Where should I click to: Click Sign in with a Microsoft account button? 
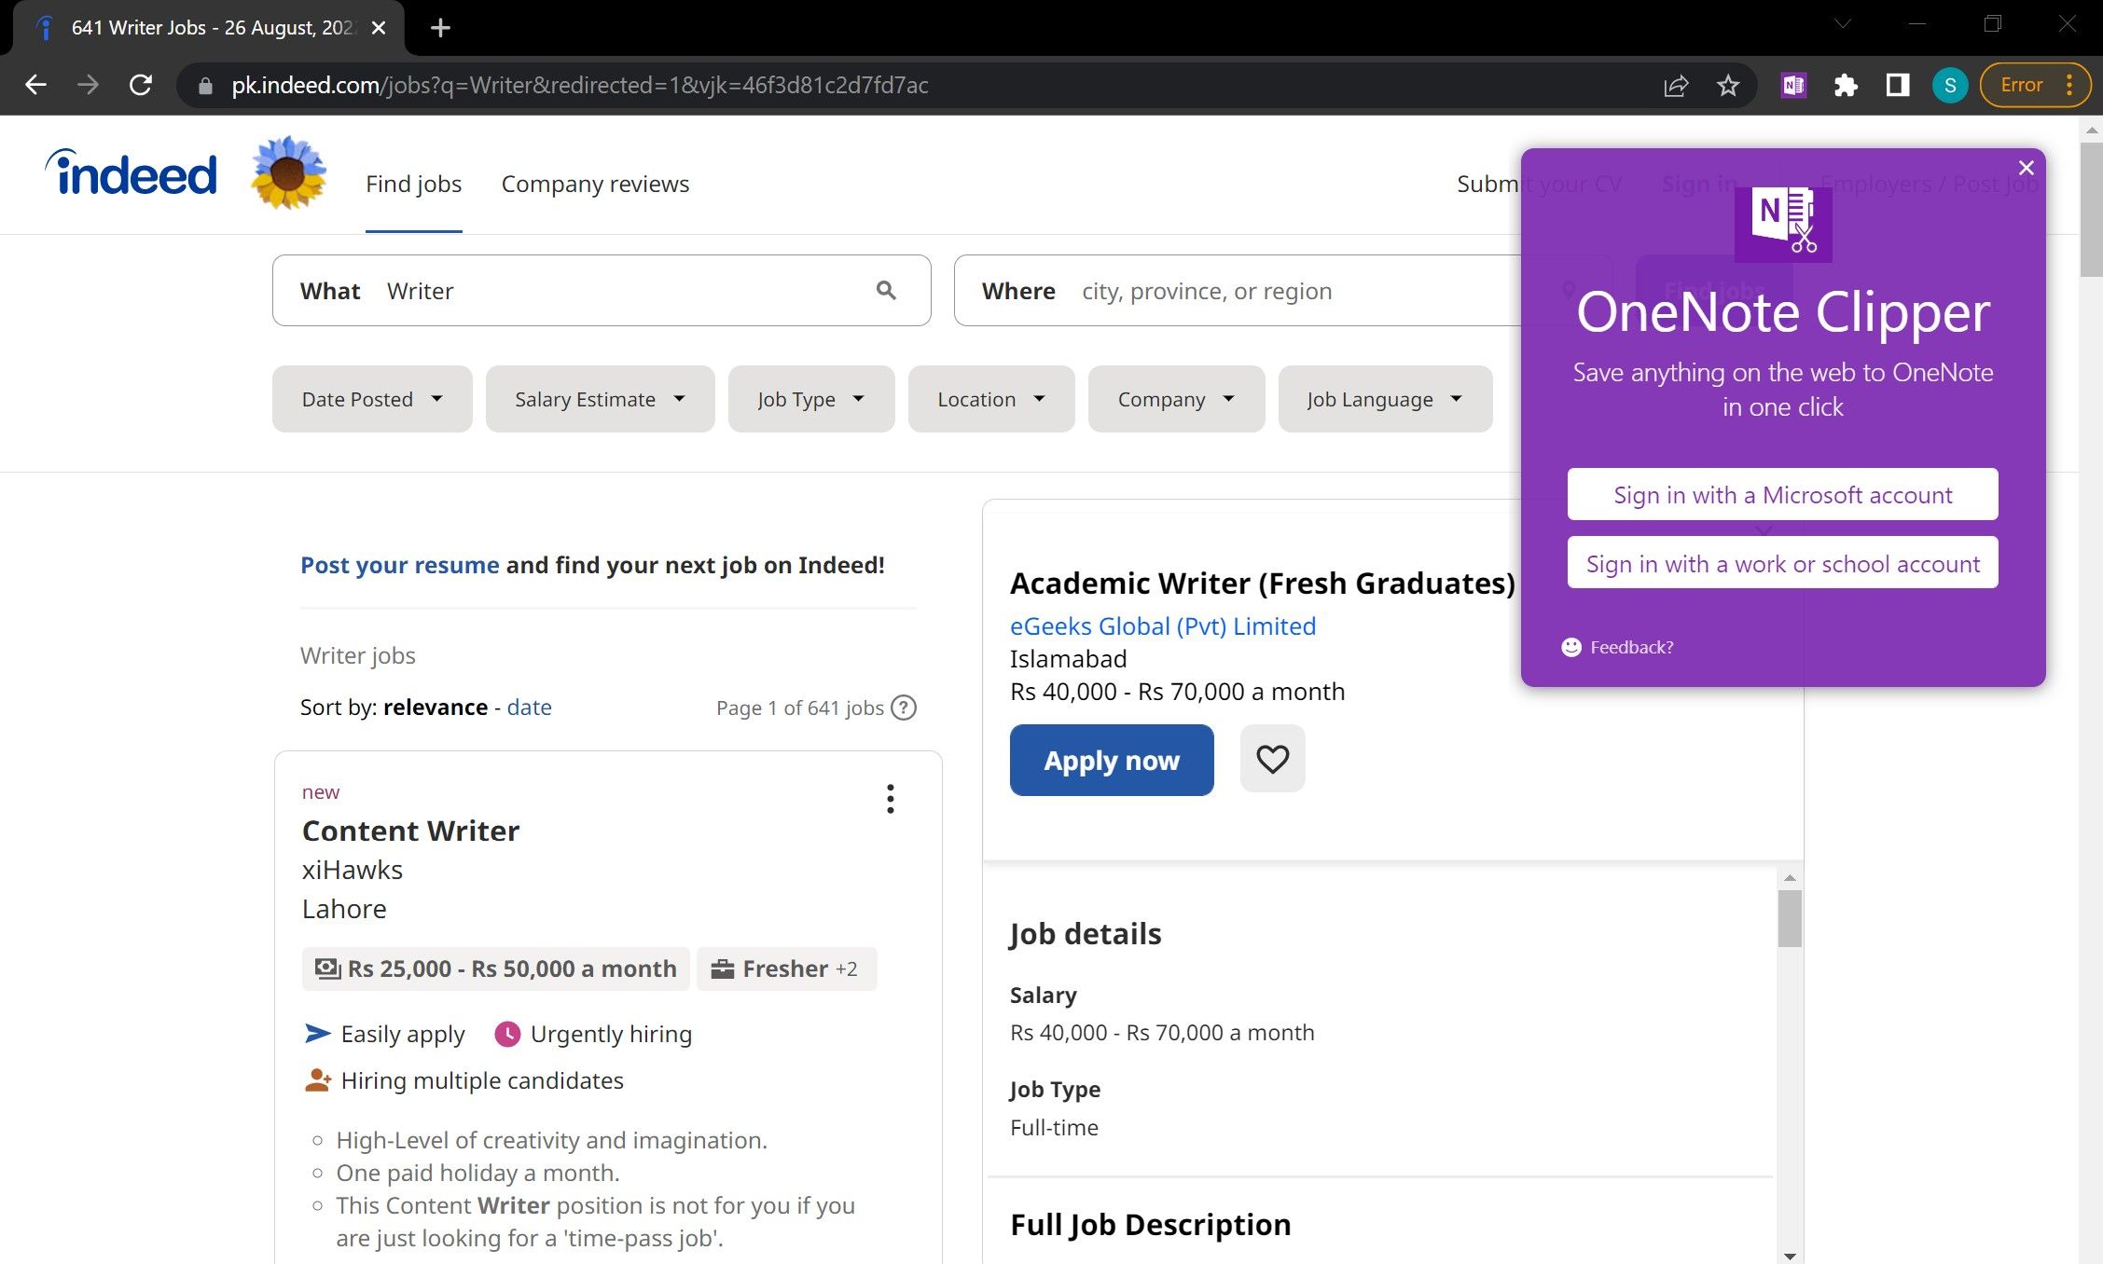pos(1783,494)
